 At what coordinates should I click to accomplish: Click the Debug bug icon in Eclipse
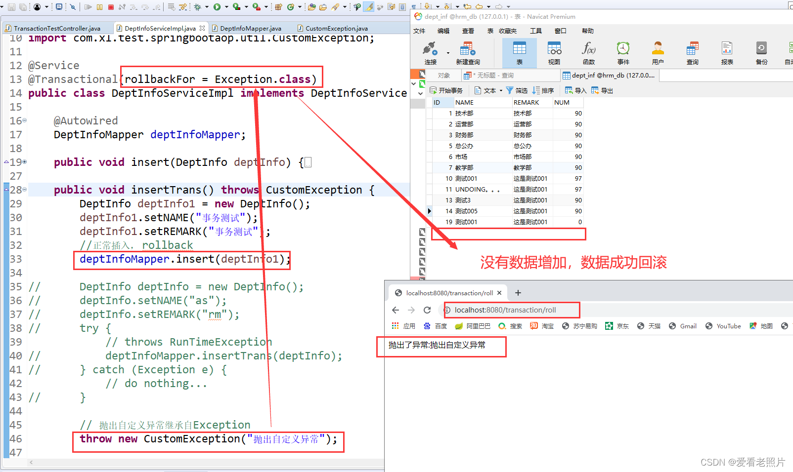(x=197, y=7)
